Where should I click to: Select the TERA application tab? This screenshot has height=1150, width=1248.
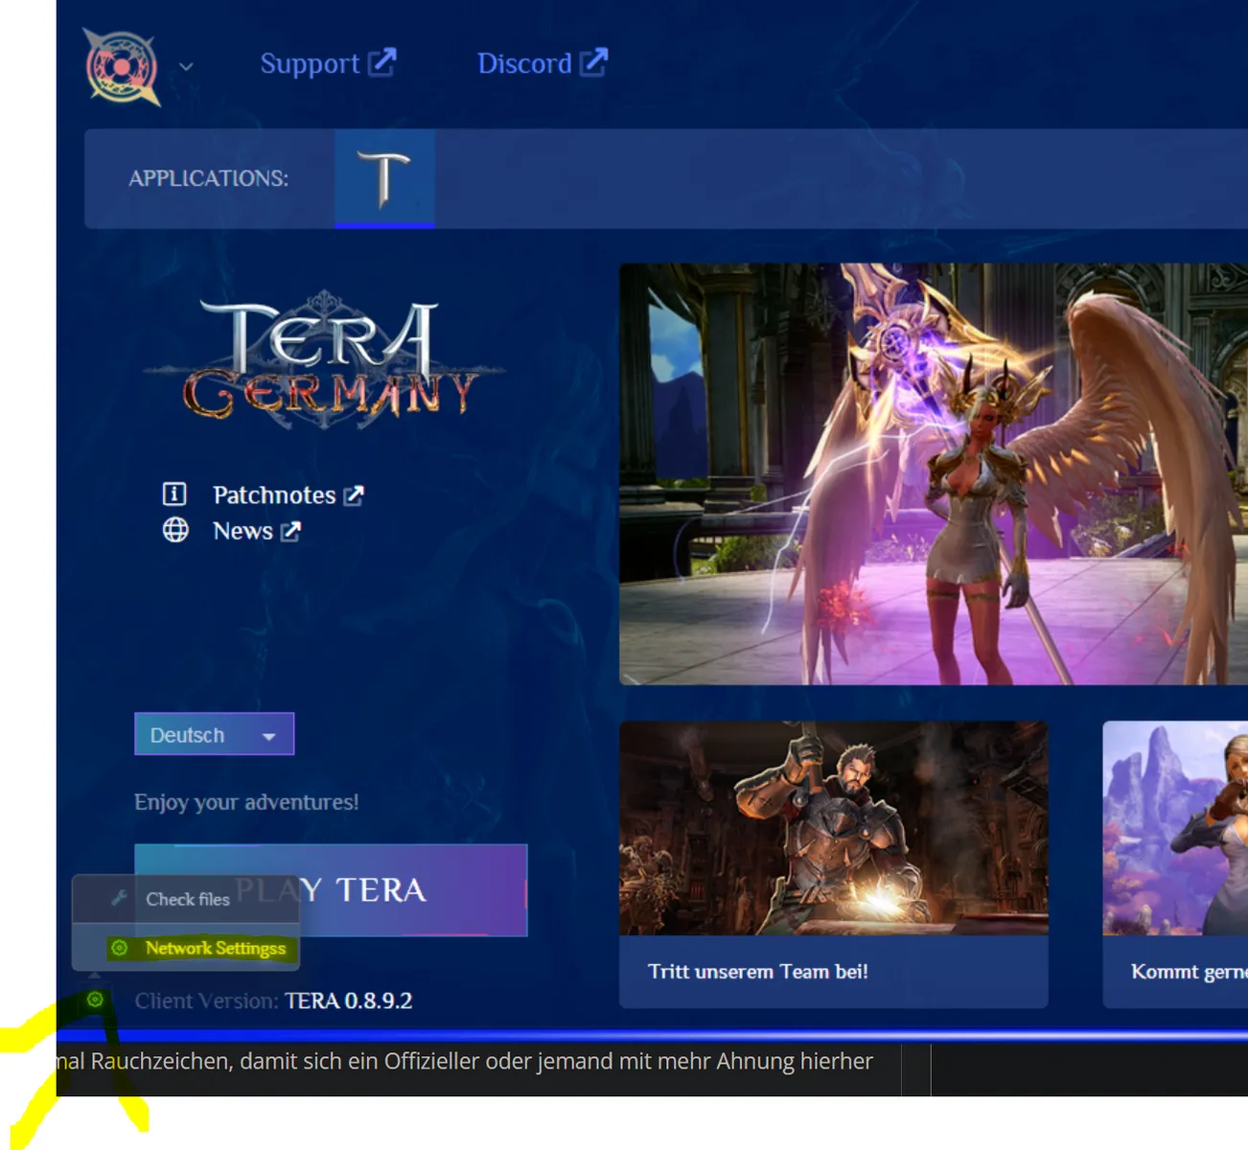(384, 178)
